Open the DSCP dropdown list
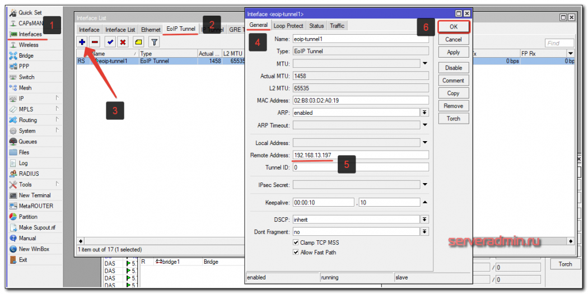The width and height of the screenshot is (588, 294). (424, 220)
